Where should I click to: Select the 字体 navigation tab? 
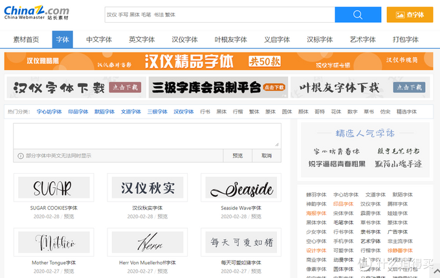tap(63, 40)
